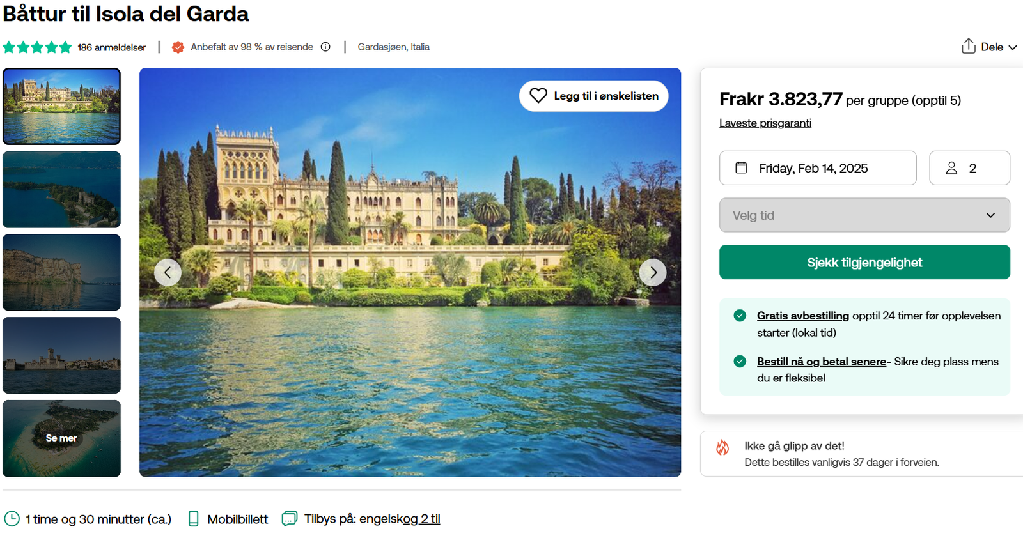Click the green star rating icons
Screen dimensions: 1023x538
pyautogui.click(x=37, y=47)
